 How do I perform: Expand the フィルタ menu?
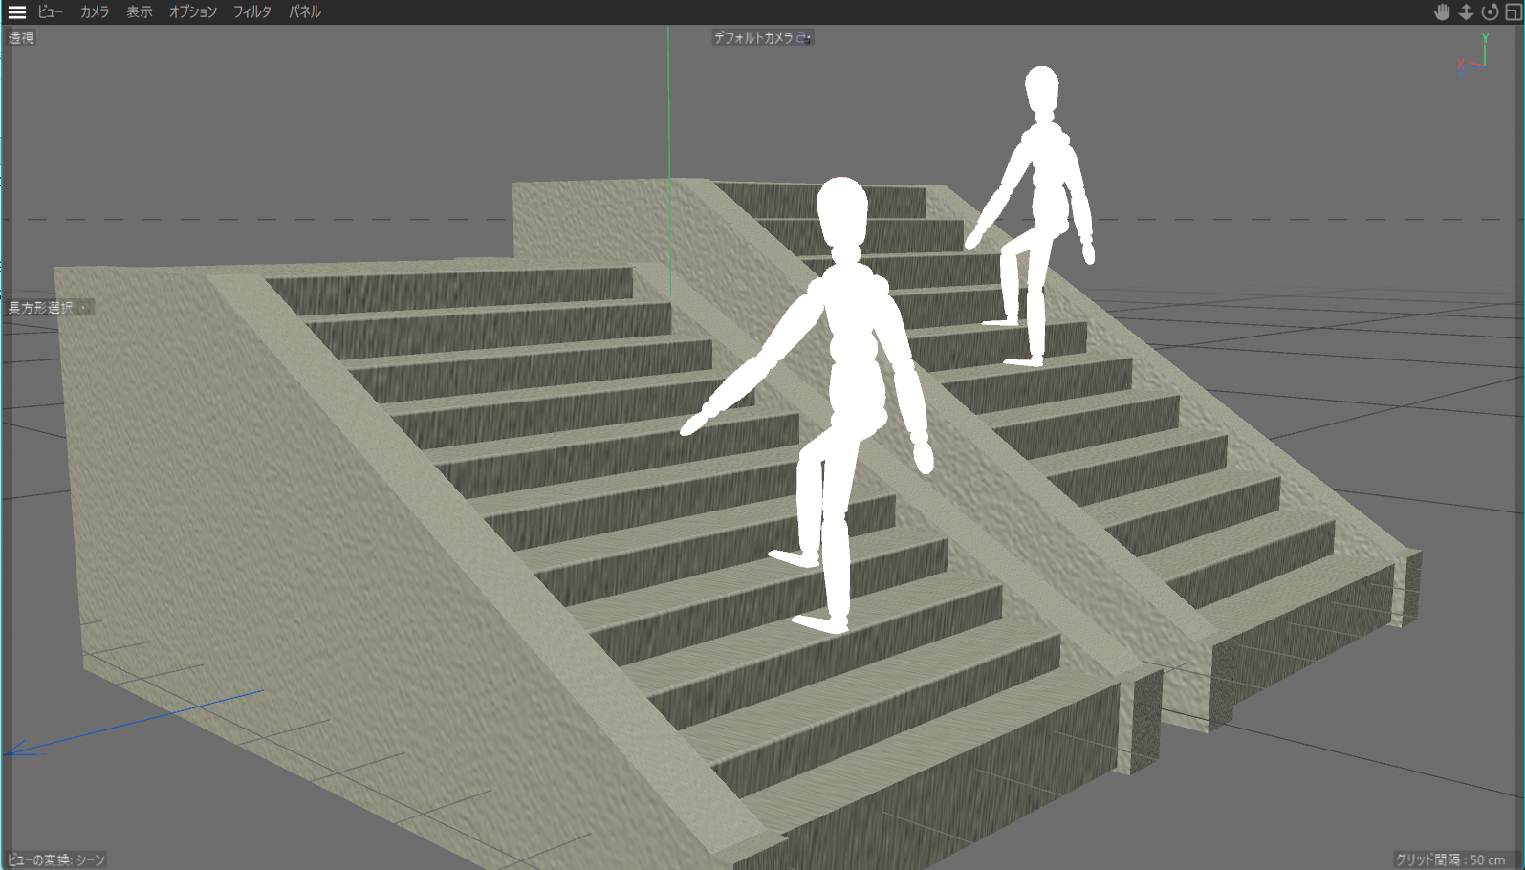(x=252, y=12)
